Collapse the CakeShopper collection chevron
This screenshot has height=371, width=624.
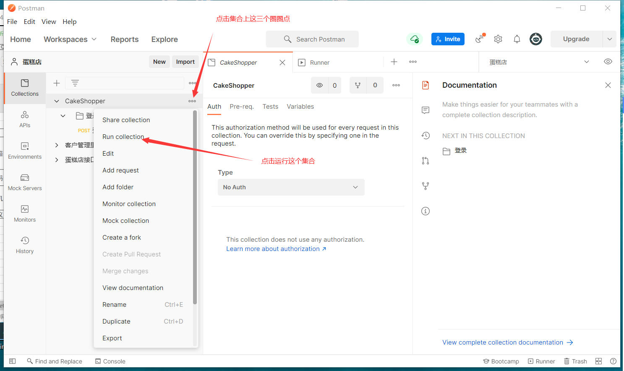point(57,101)
